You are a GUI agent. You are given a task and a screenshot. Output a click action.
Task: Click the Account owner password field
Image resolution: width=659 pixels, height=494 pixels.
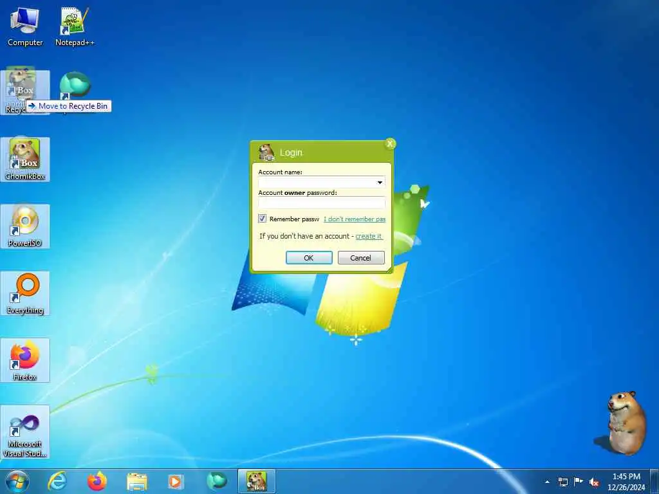(x=322, y=203)
